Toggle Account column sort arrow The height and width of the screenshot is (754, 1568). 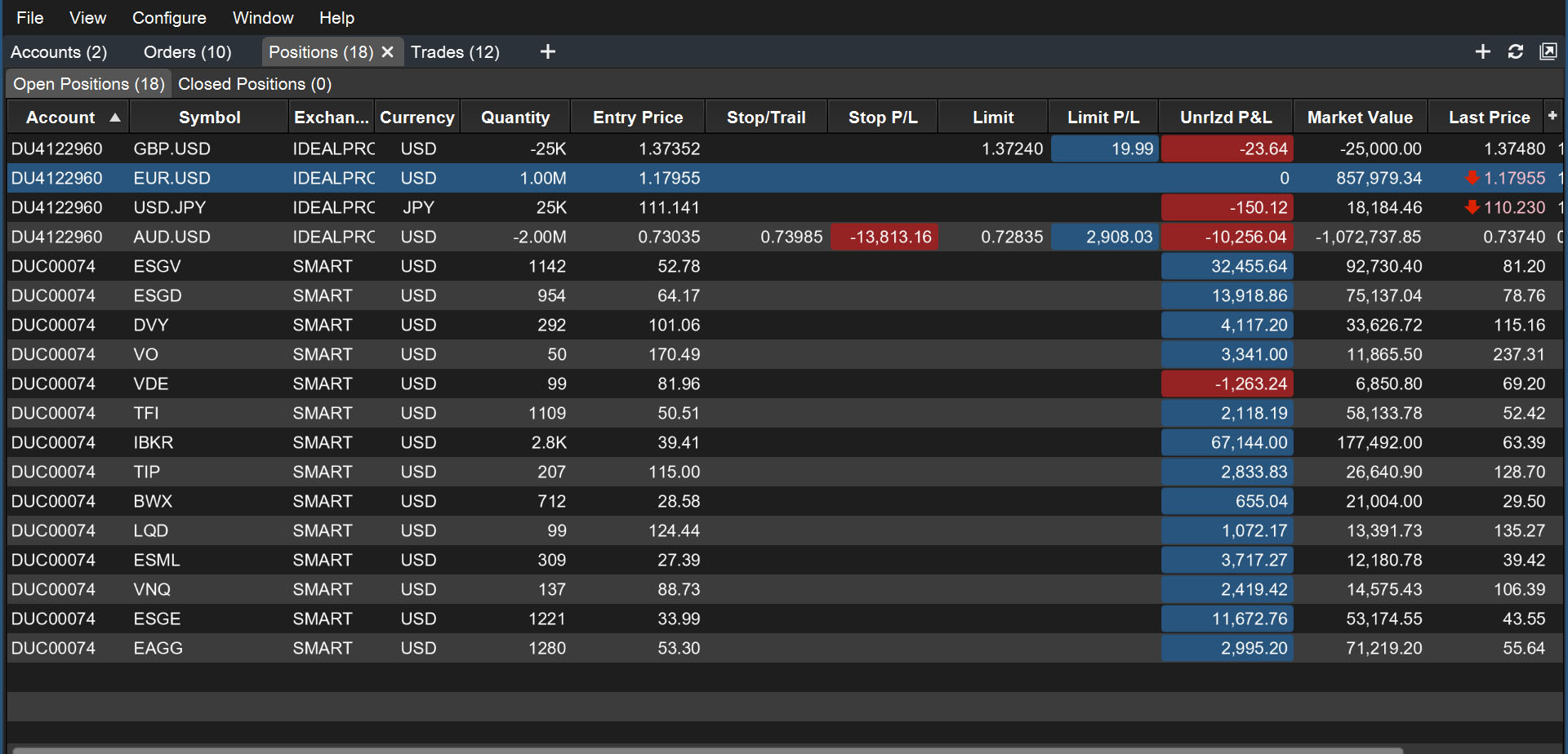pos(115,118)
